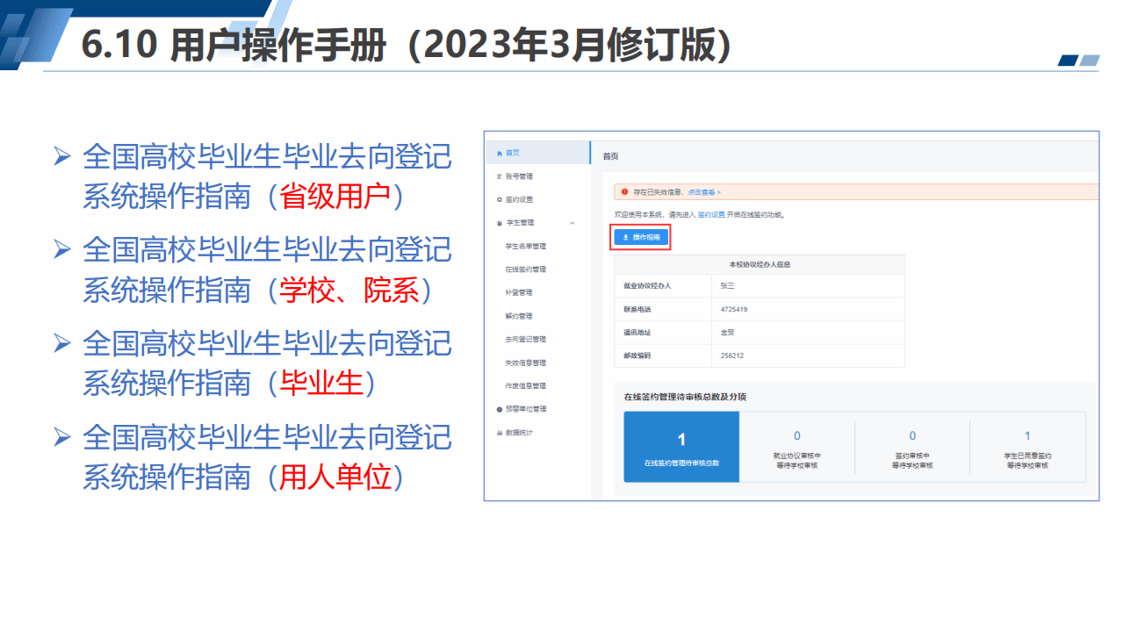
Task: Click the 点击查看 link in alert
Action: (702, 191)
